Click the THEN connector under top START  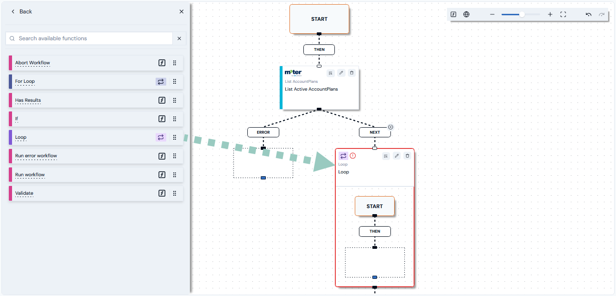point(319,49)
